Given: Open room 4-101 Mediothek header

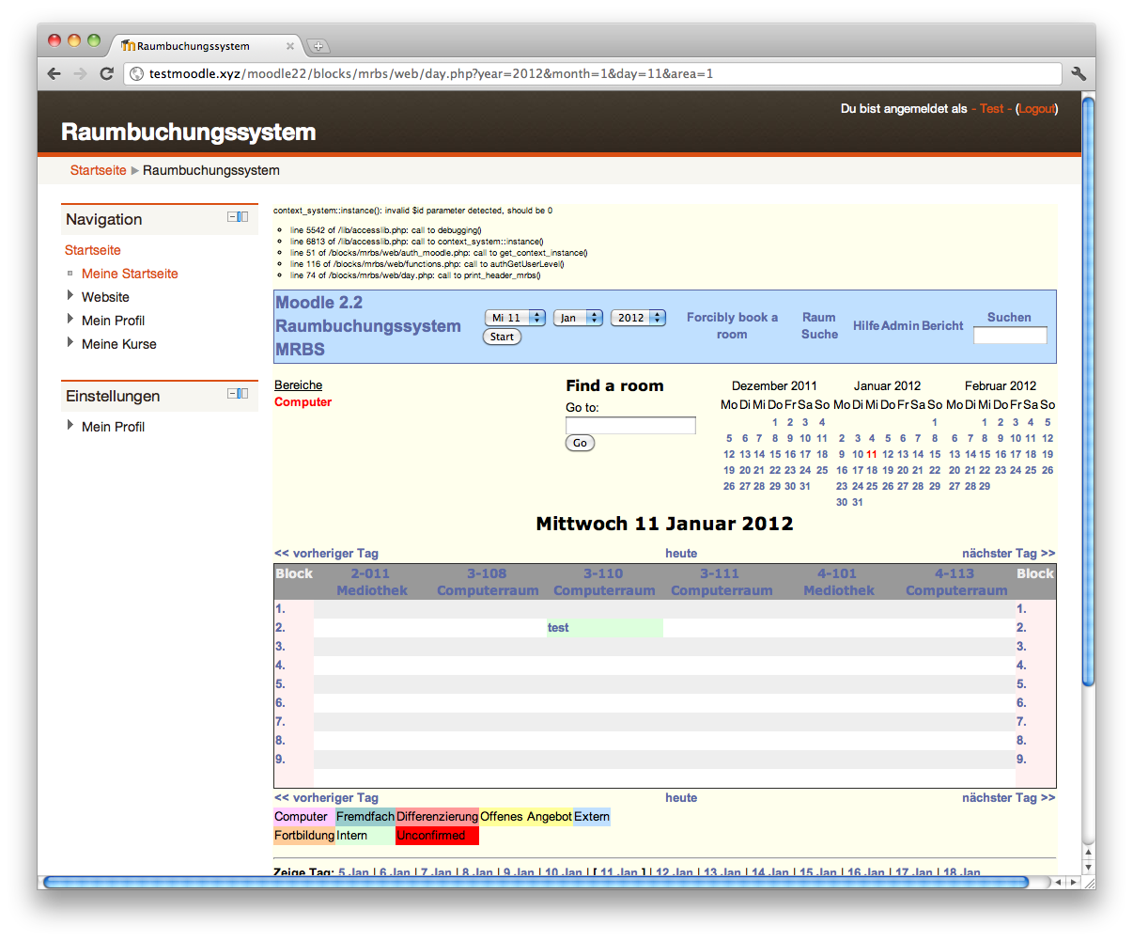Looking at the screenshot, I should pyautogui.click(x=838, y=582).
